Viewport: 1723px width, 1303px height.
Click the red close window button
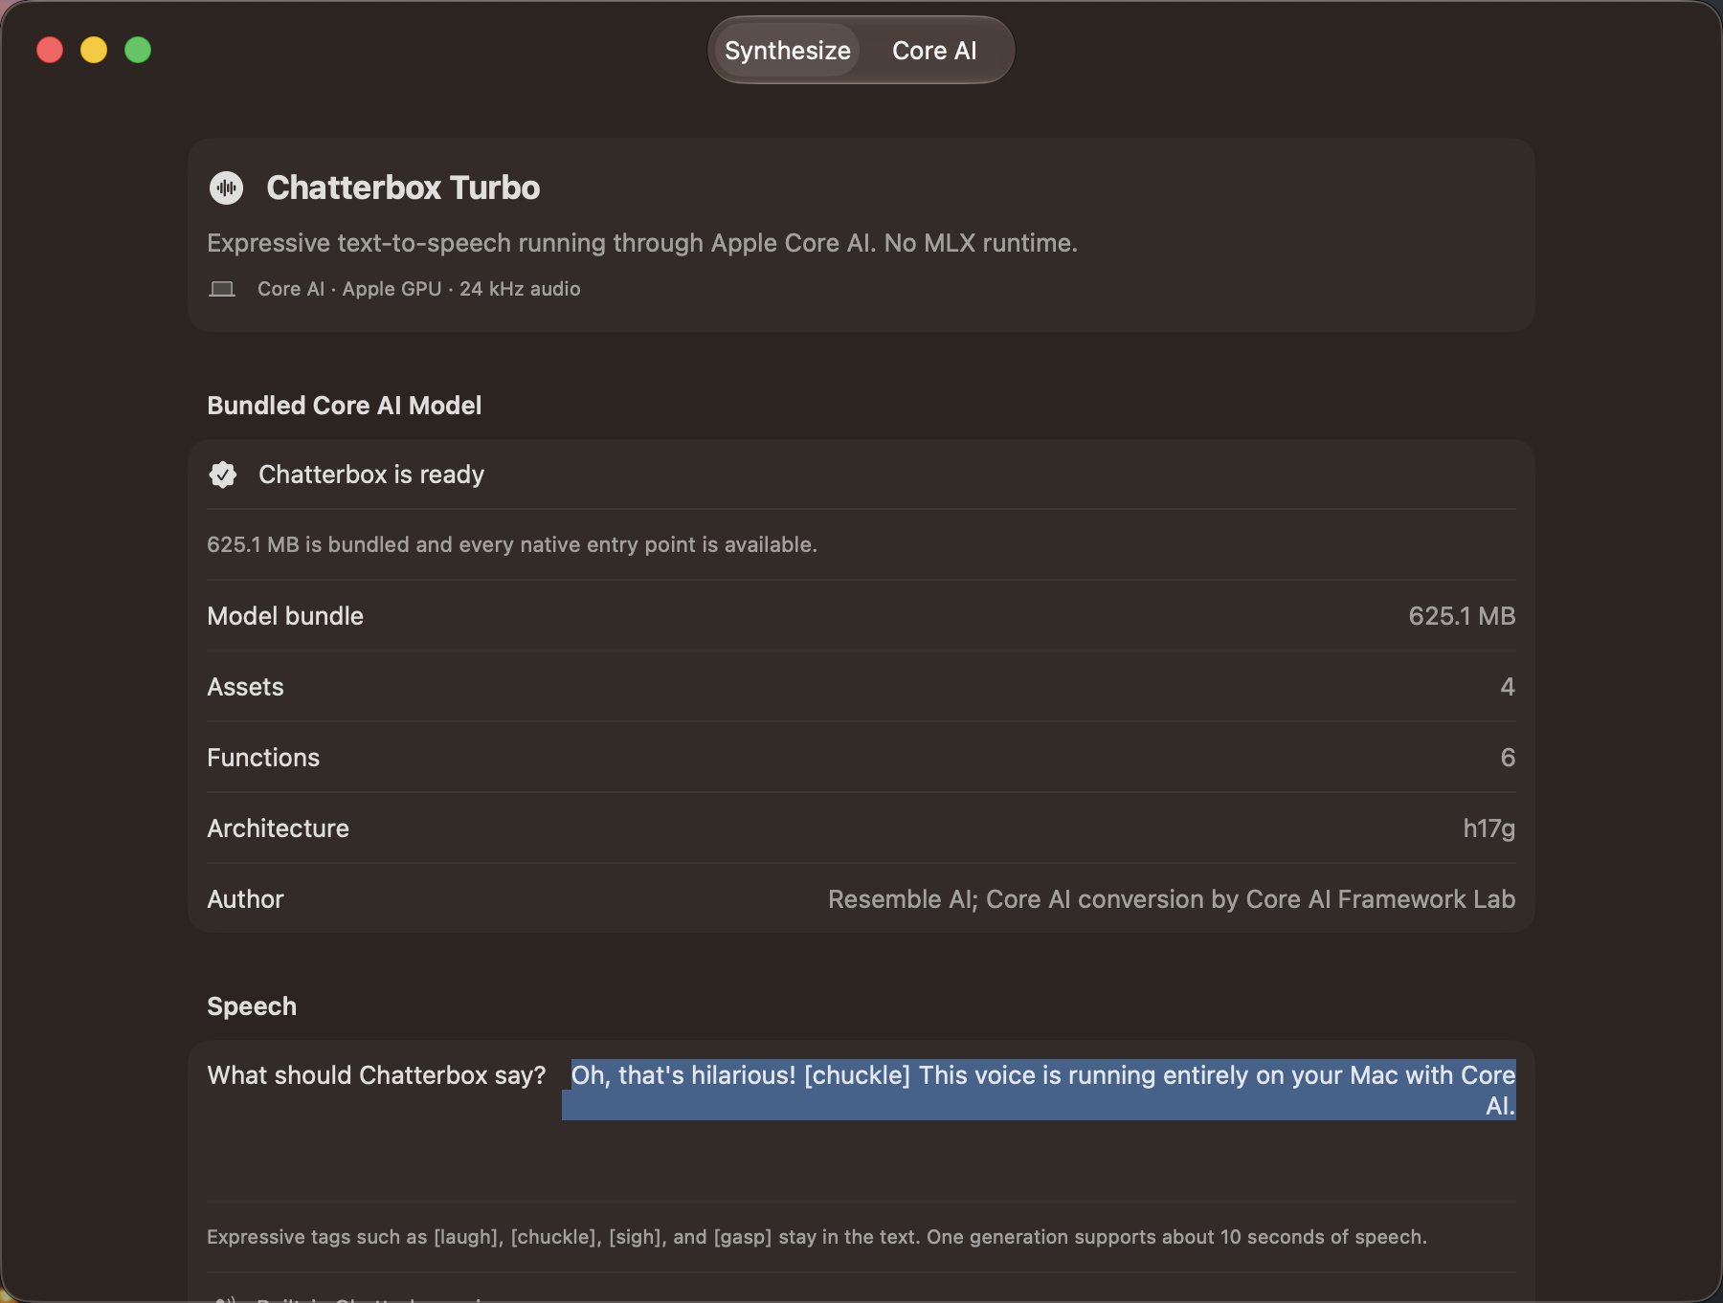50,50
